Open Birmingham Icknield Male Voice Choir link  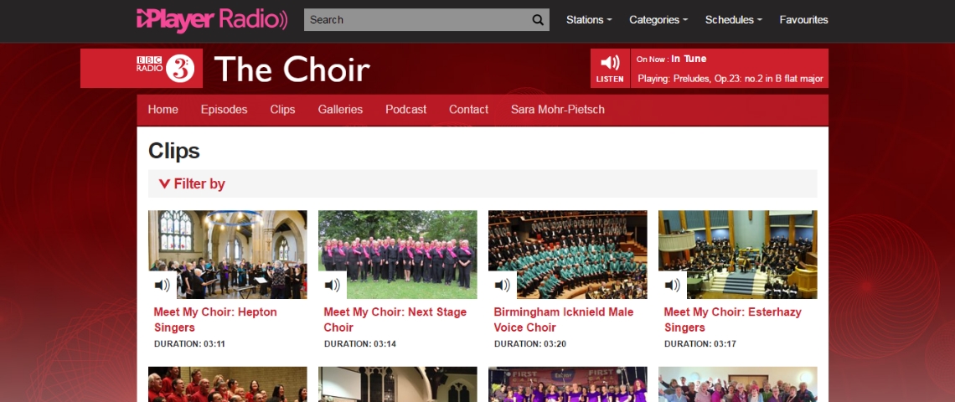[x=564, y=320]
